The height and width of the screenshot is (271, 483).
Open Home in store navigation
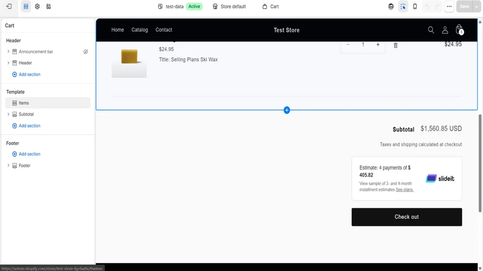(118, 30)
